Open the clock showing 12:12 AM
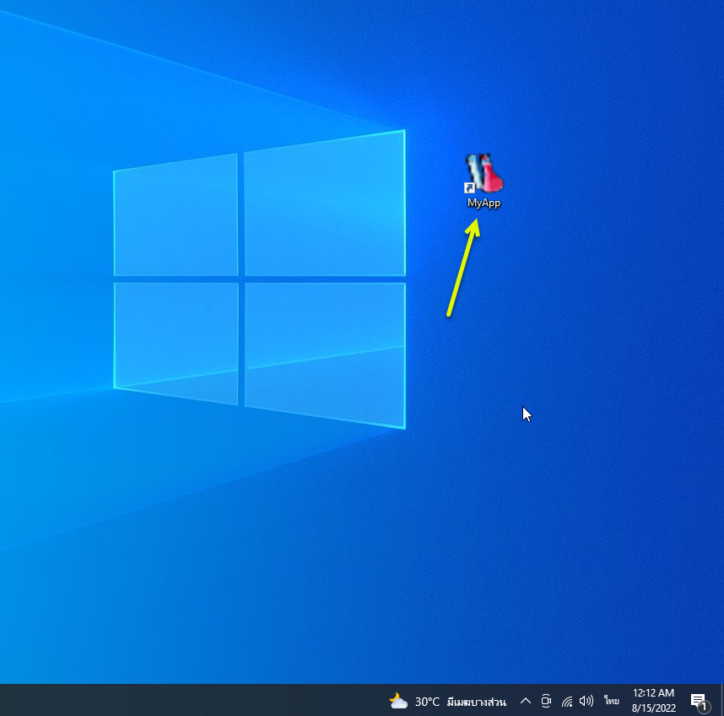The height and width of the screenshot is (716, 724). pyautogui.click(x=653, y=700)
